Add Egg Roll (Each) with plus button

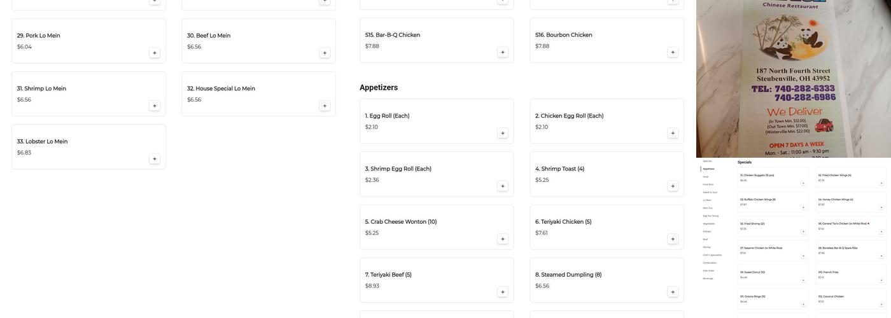[503, 134]
